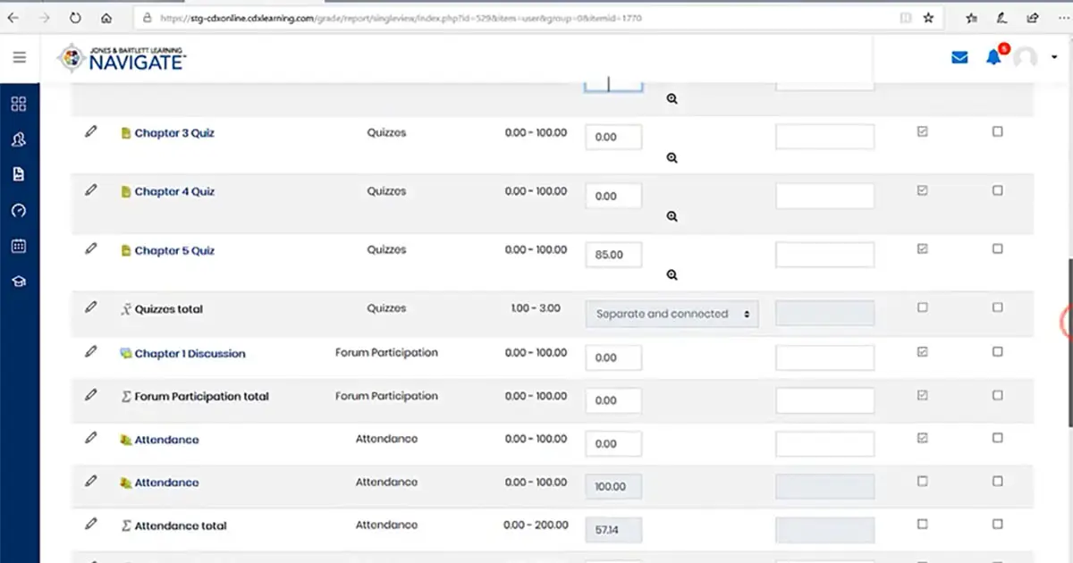Edit Chapter 3 Quiz using pencil icon

pos(90,131)
